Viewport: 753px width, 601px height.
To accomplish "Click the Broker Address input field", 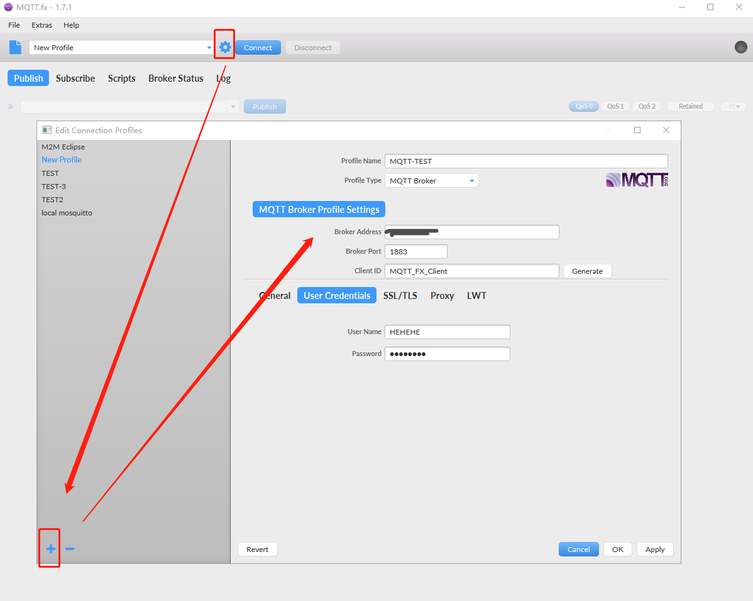I will click(x=472, y=232).
